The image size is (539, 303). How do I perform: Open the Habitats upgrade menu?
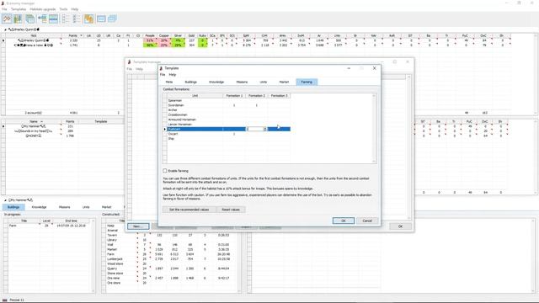pos(43,9)
